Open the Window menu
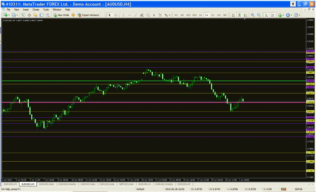Image resolution: width=316 pixels, height=192 pixels. pos(57,10)
